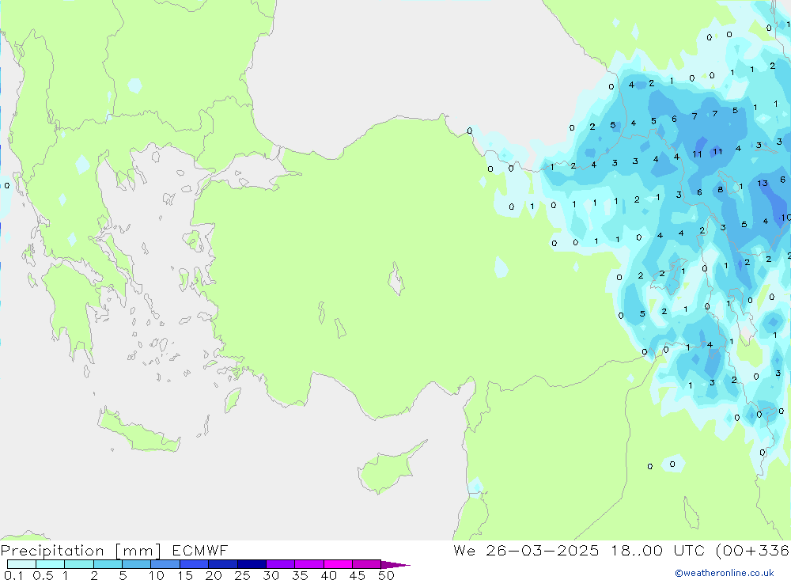Click the "(00+336" forecast offset text
Viewport: 791px width, 580px height.
pos(753,550)
